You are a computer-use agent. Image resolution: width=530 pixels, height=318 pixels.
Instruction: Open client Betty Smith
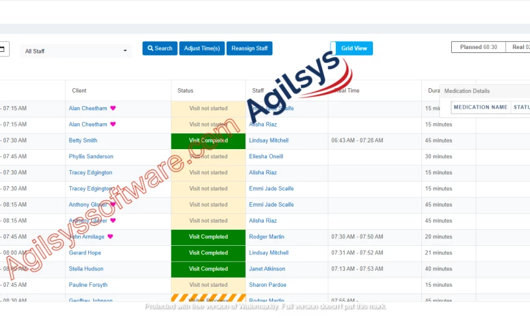coord(83,140)
